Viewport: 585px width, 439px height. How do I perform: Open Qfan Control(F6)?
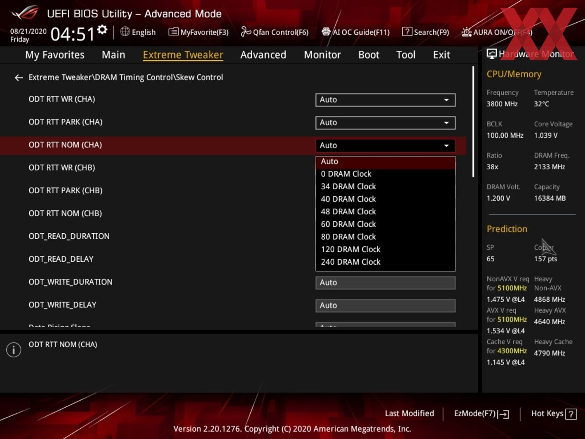[274, 32]
